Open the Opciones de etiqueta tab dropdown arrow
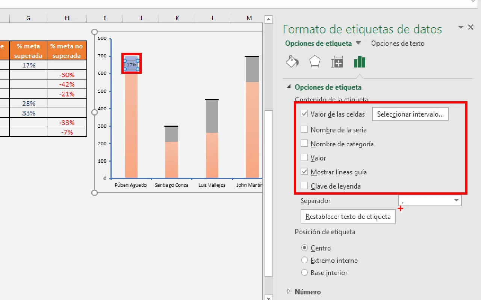Viewport: 481px width, 300px height. [358, 43]
